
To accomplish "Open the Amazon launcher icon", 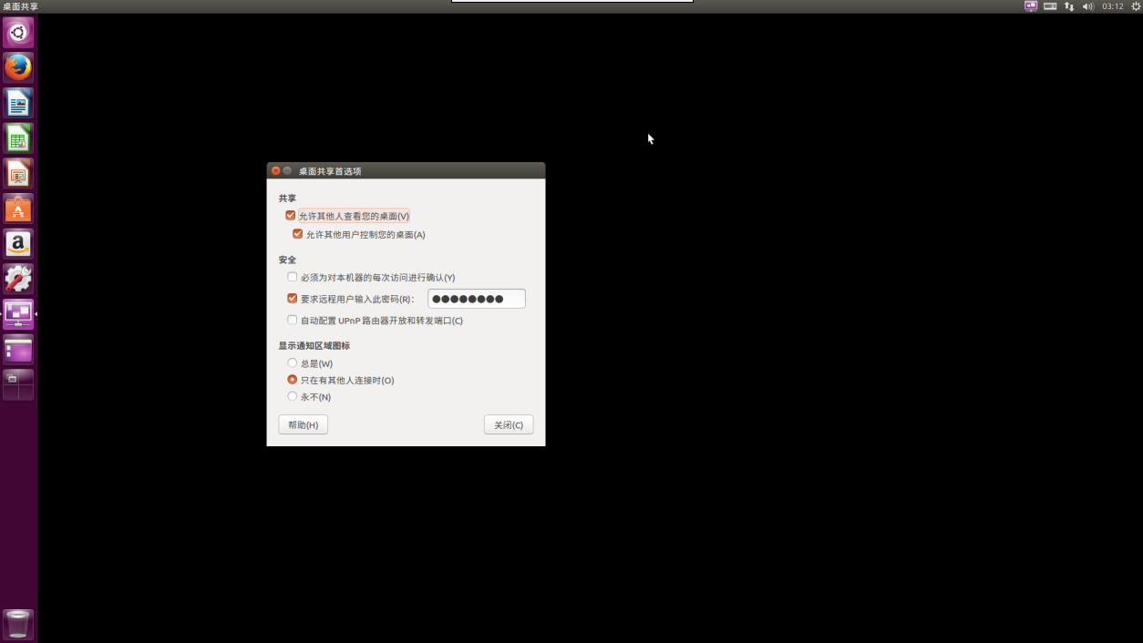I will pyautogui.click(x=18, y=244).
